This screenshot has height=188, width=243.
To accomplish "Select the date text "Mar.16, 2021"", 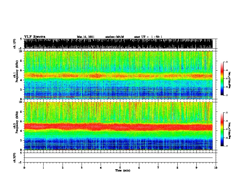I will tap(86, 37).
